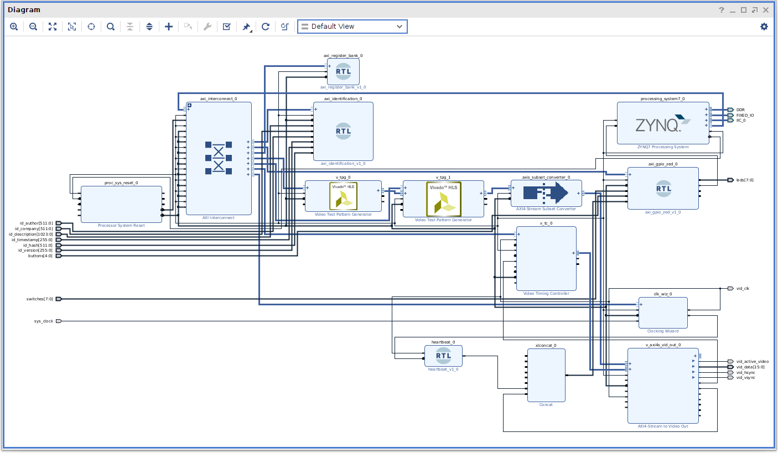Open diagram settings via gear icon
The image size is (778, 453).
(764, 27)
